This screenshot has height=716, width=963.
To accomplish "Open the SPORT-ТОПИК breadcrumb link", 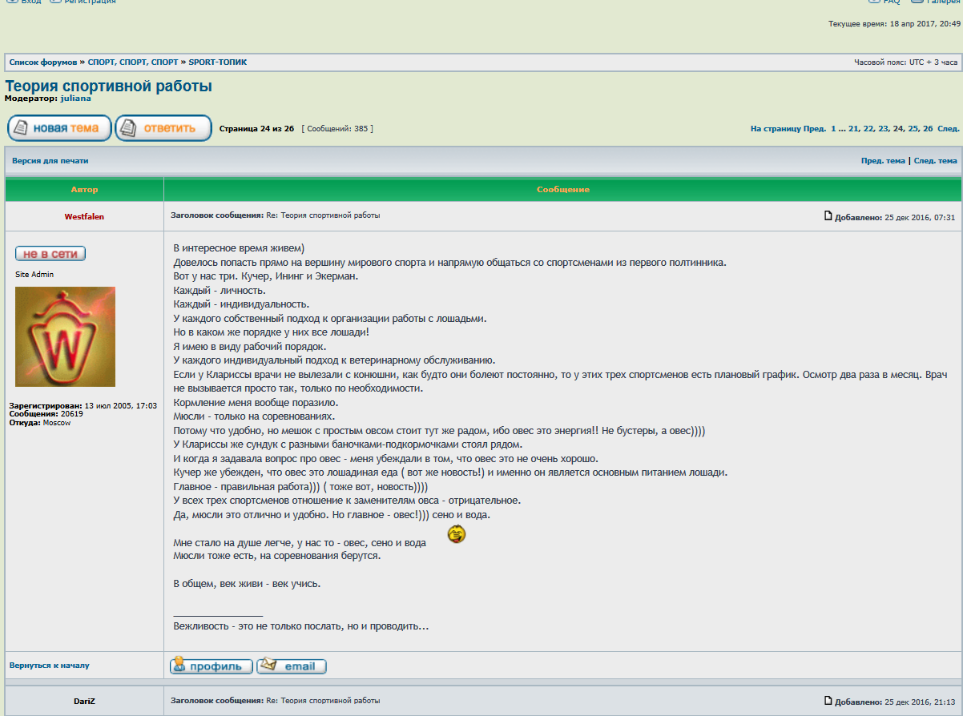I will 217,62.
